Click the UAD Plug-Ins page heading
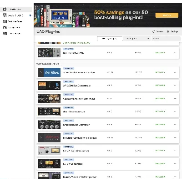This screenshot has height=182, width=182. (x=48, y=31)
